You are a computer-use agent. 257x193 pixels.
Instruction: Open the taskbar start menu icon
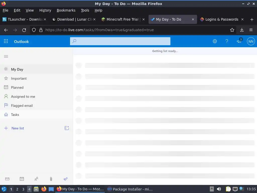pyautogui.click(x=4, y=189)
